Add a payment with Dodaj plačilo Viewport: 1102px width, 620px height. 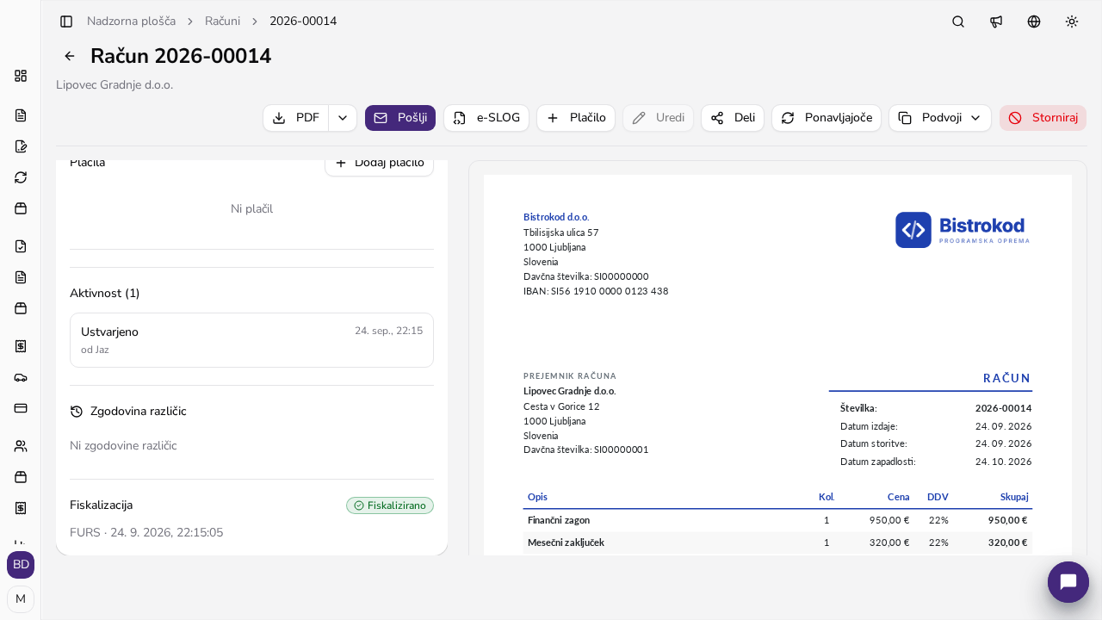pyautogui.click(x=379, y=163)
